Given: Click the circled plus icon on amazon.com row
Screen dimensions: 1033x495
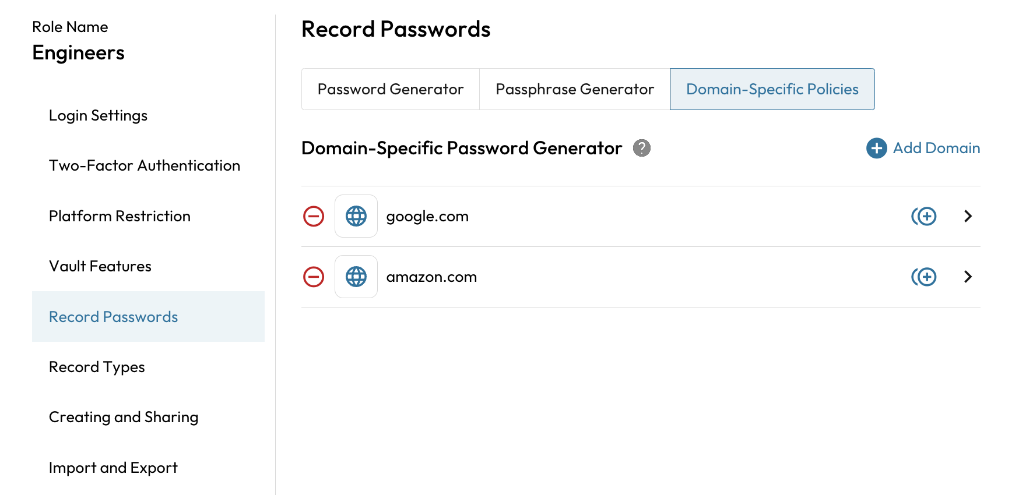Looking at the screenshot, I should pos(924,277).
